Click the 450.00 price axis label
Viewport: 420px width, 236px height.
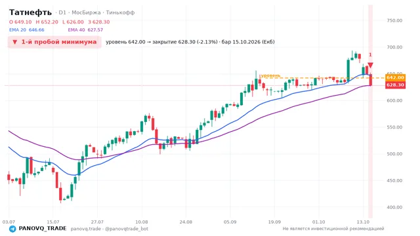(x=394, y=181)
